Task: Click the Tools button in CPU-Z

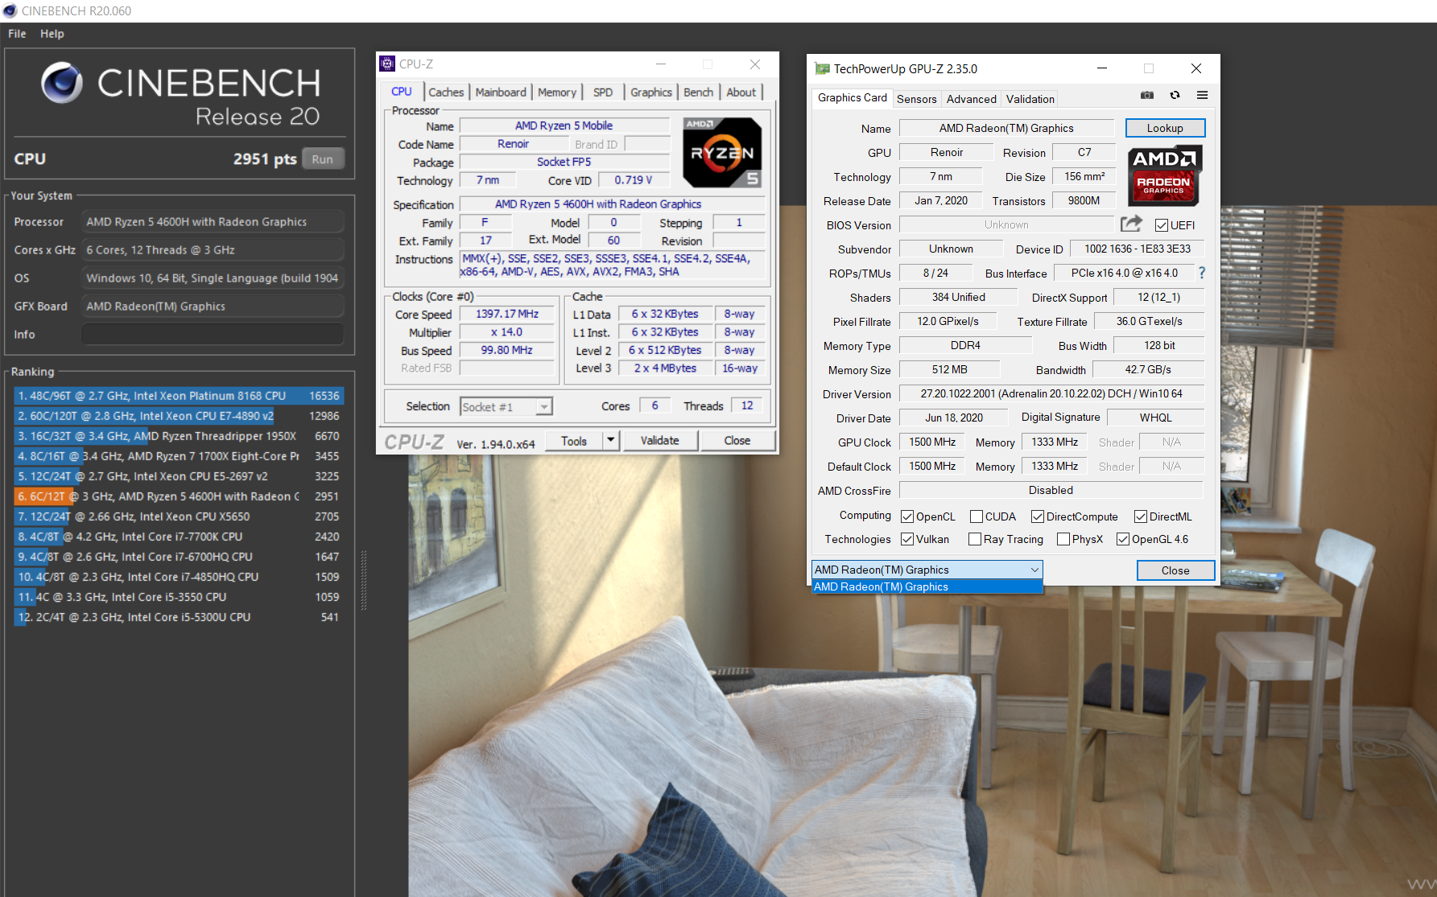Action: pyautogui.click(x=574, y=440)
